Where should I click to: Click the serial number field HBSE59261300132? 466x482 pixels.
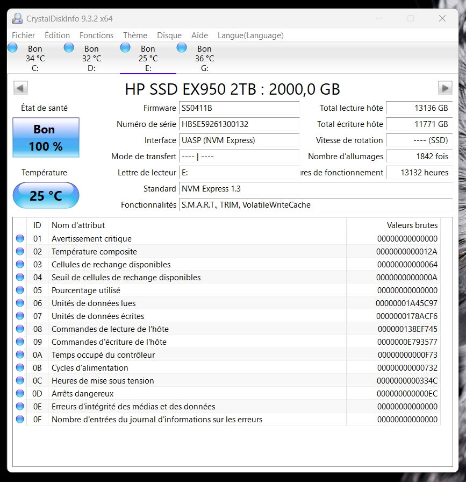tap(239, 124)
